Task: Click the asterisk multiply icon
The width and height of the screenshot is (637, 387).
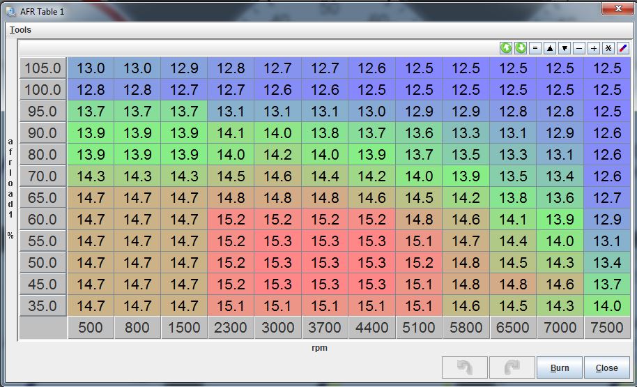Action: coord(608,48)
